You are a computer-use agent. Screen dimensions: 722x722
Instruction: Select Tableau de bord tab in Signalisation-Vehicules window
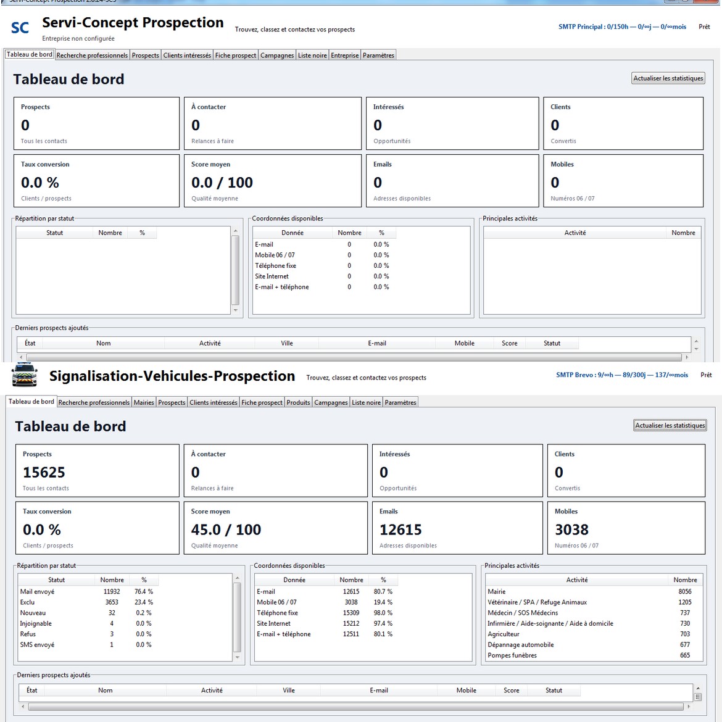(x=31, y=402)
